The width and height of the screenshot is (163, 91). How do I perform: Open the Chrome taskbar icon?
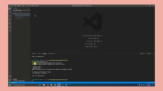[x=51, y=85]
